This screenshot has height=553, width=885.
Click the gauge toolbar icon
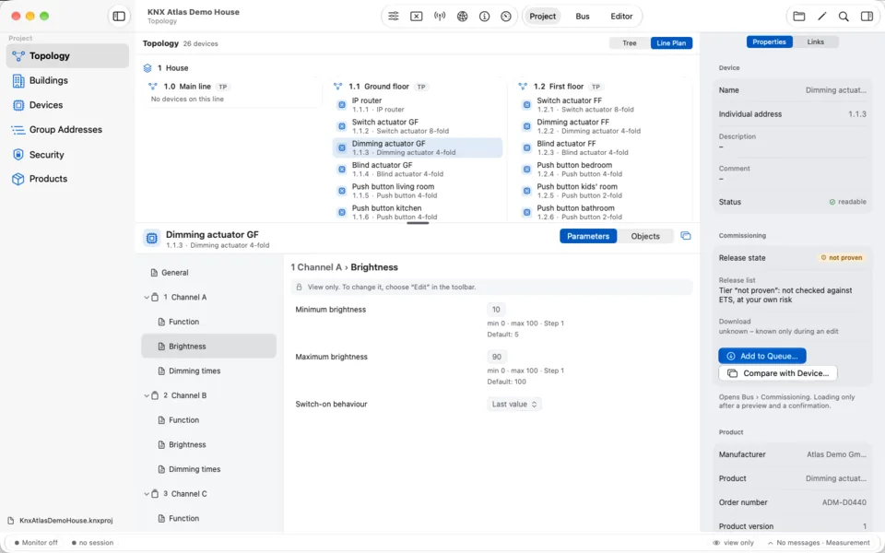click(506, 17)
